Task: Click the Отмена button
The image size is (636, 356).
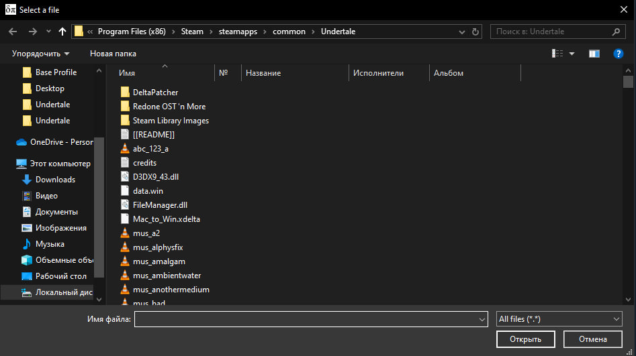Action: [592, 339]
